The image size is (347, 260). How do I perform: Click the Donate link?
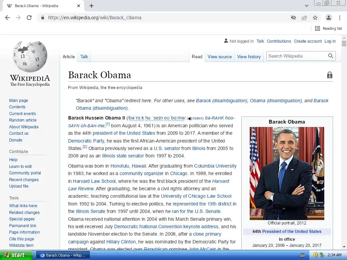click(x=16, y=140)
